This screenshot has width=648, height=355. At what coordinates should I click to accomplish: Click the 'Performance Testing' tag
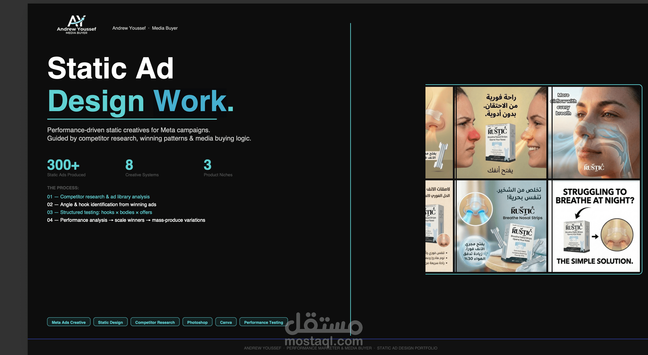point(264,322)
